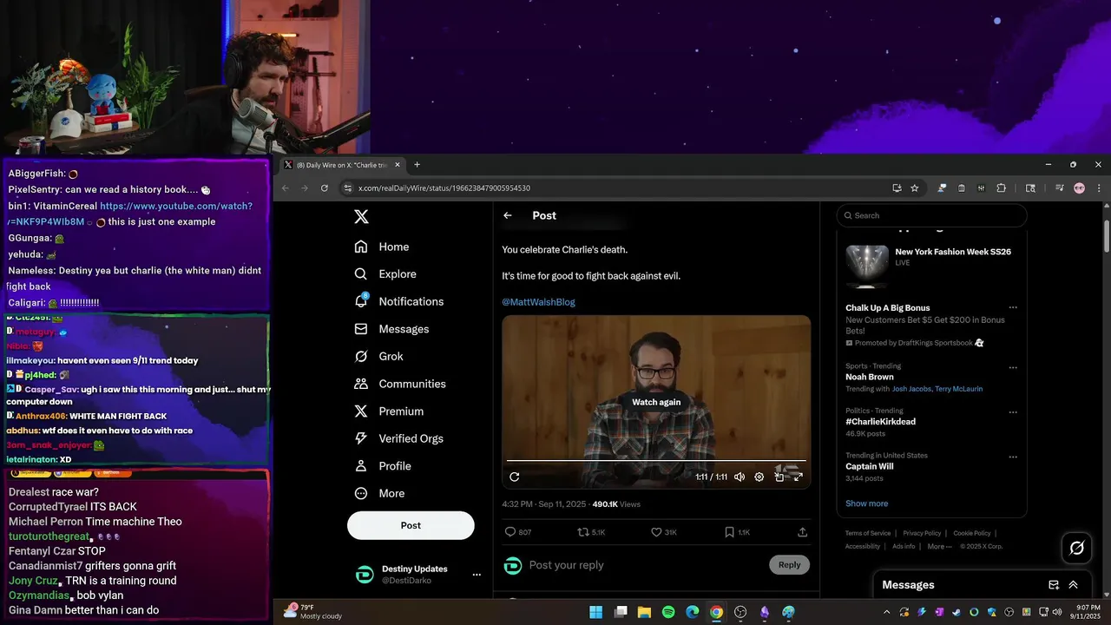Image resolution: width=1111 pixels, height=625 pixels.
Task: Open Profile in X sidebar
Action: point(383,466)
